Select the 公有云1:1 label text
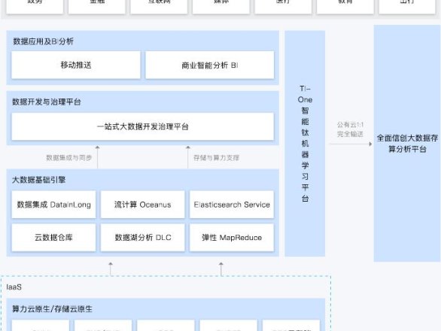The height and width of the screenshot is (331, 441). [350, 125]
